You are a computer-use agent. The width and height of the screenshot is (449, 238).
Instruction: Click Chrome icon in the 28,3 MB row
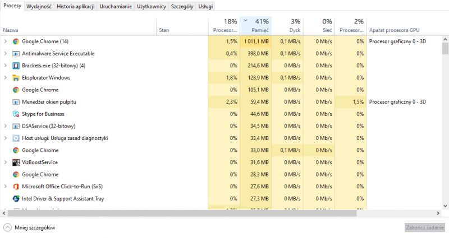(x=16, y=175)
